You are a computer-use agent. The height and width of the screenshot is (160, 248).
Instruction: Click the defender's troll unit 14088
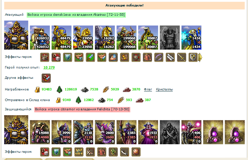[40, 132]
